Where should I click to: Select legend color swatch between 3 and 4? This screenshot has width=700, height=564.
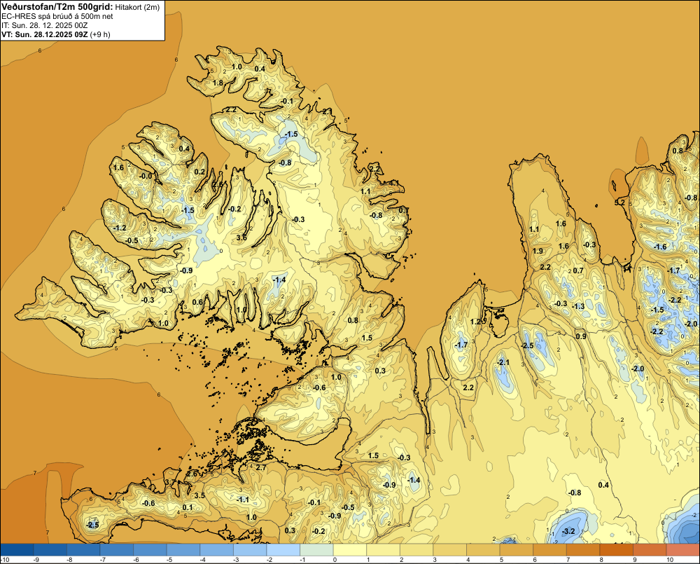coord(450,550)
